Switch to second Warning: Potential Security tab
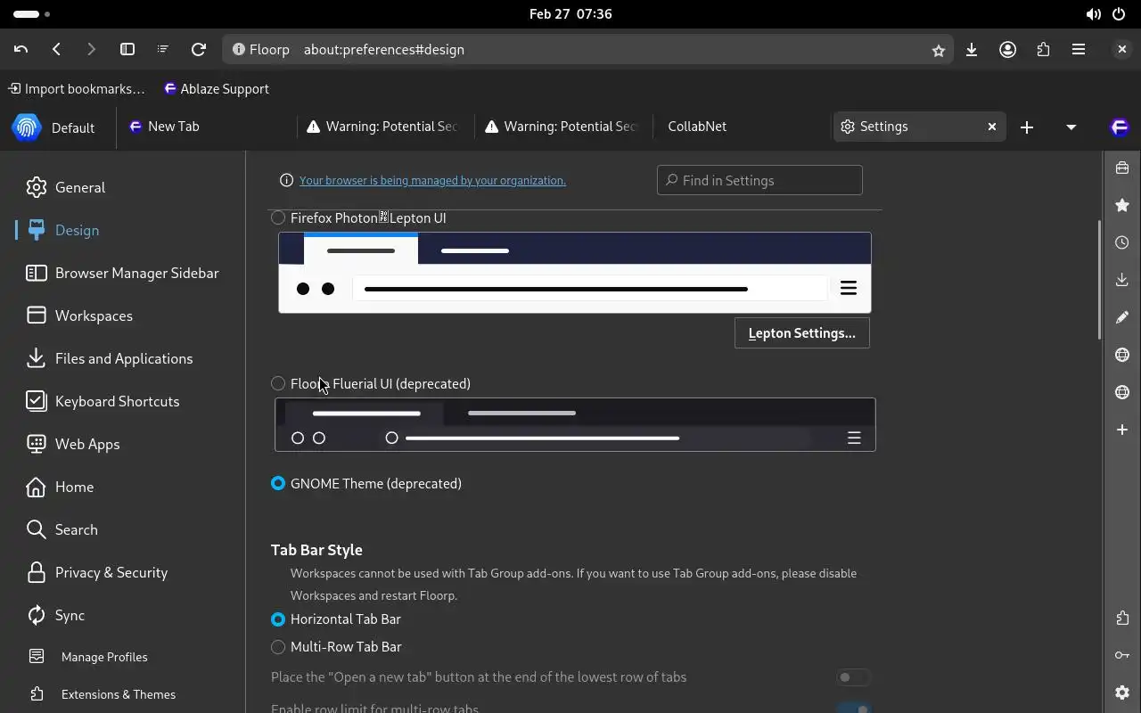 click(x=563, y=127)
